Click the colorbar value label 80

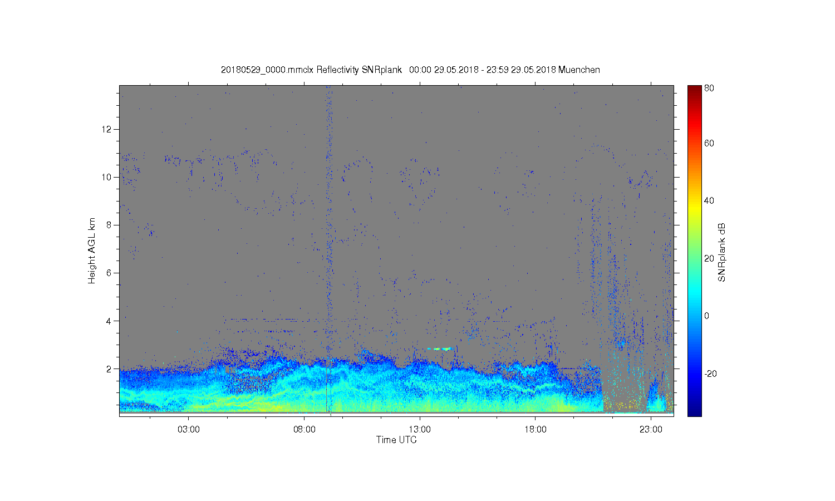[x=709, y=88]
